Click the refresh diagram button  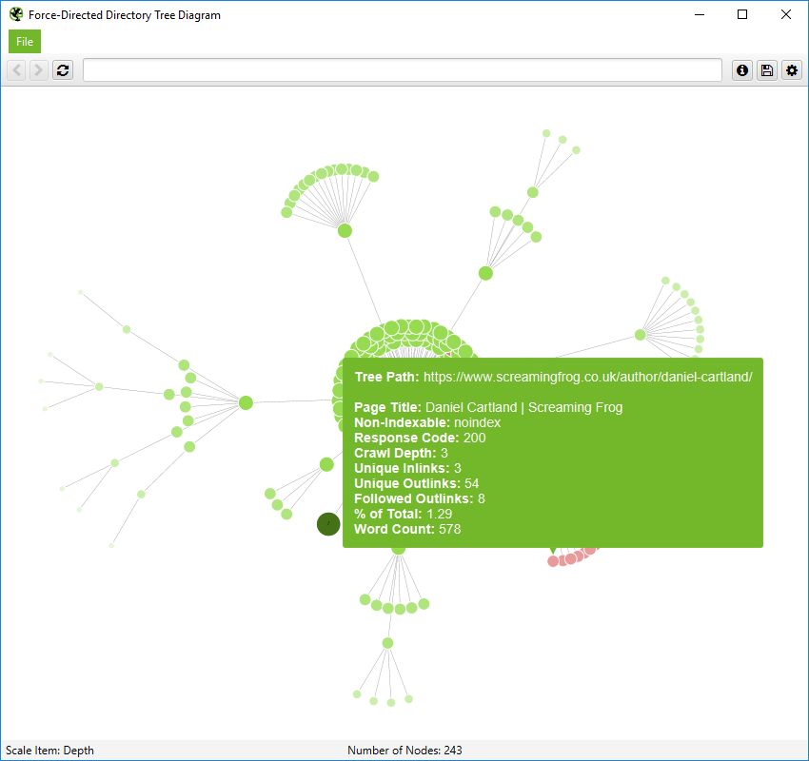63,70
